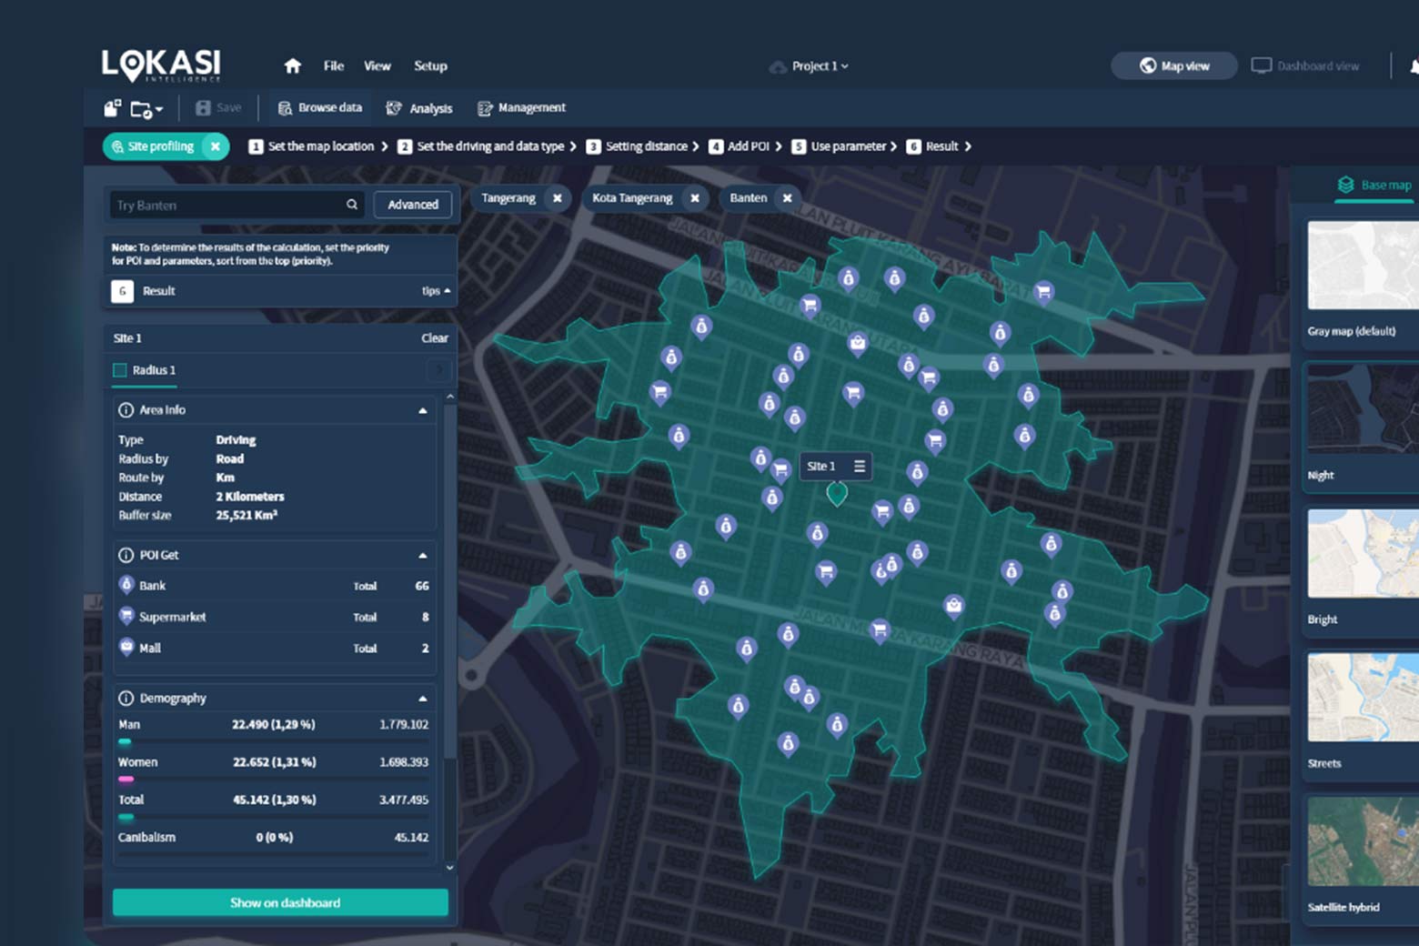Image resolution: width=1419 pixels, height=946 pixels.
Task: Collapse the Demography section
Action: [x=423, y=699]
